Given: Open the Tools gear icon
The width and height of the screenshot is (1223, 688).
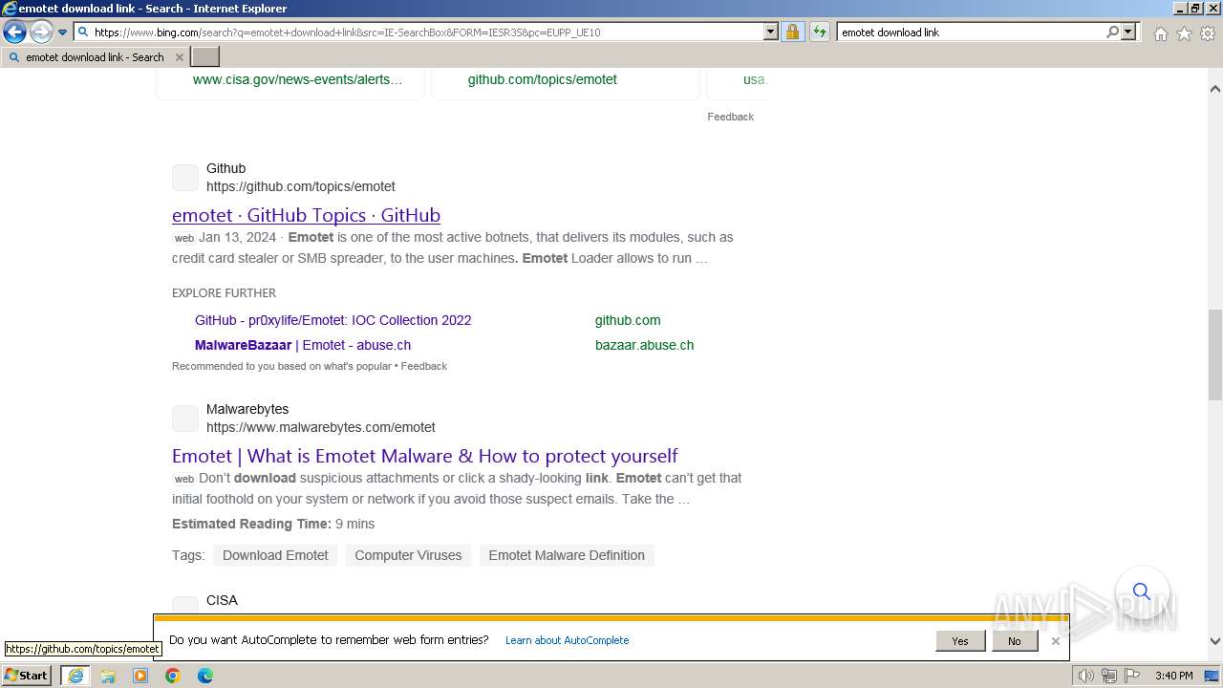Looking at the screenshot, I should click(x=1208, y=33).
